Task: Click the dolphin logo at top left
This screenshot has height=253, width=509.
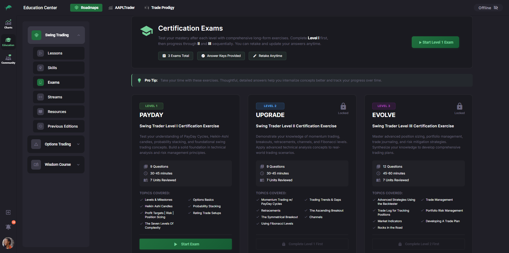Action: 8,8
